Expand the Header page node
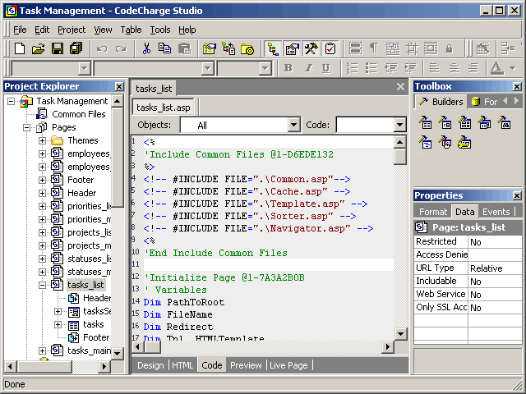This screenshot has width=526, height=394. [42, 194]
